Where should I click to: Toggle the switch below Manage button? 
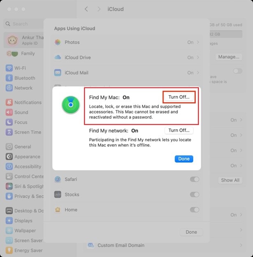238,71
